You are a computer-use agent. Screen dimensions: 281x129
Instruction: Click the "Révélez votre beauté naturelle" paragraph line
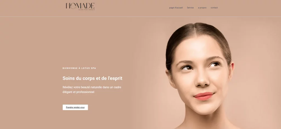(92, 87)
